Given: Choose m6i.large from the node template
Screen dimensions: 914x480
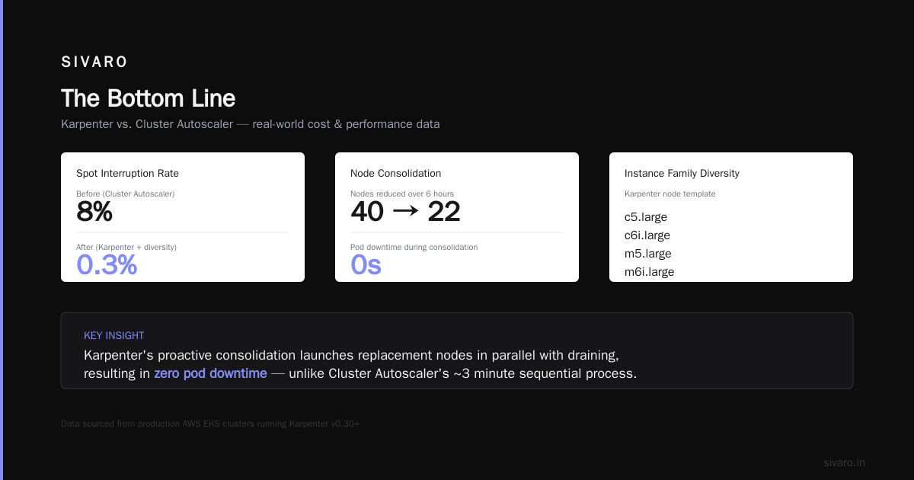Looking at the screenshot, I should 650,272.
